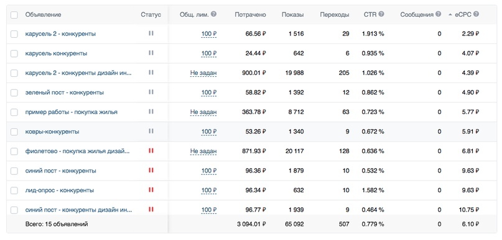This screenshot has height=240, width=502.
Task: Click pause status icon for карусель 2 - конкуренты
Action: pos(151,33)
